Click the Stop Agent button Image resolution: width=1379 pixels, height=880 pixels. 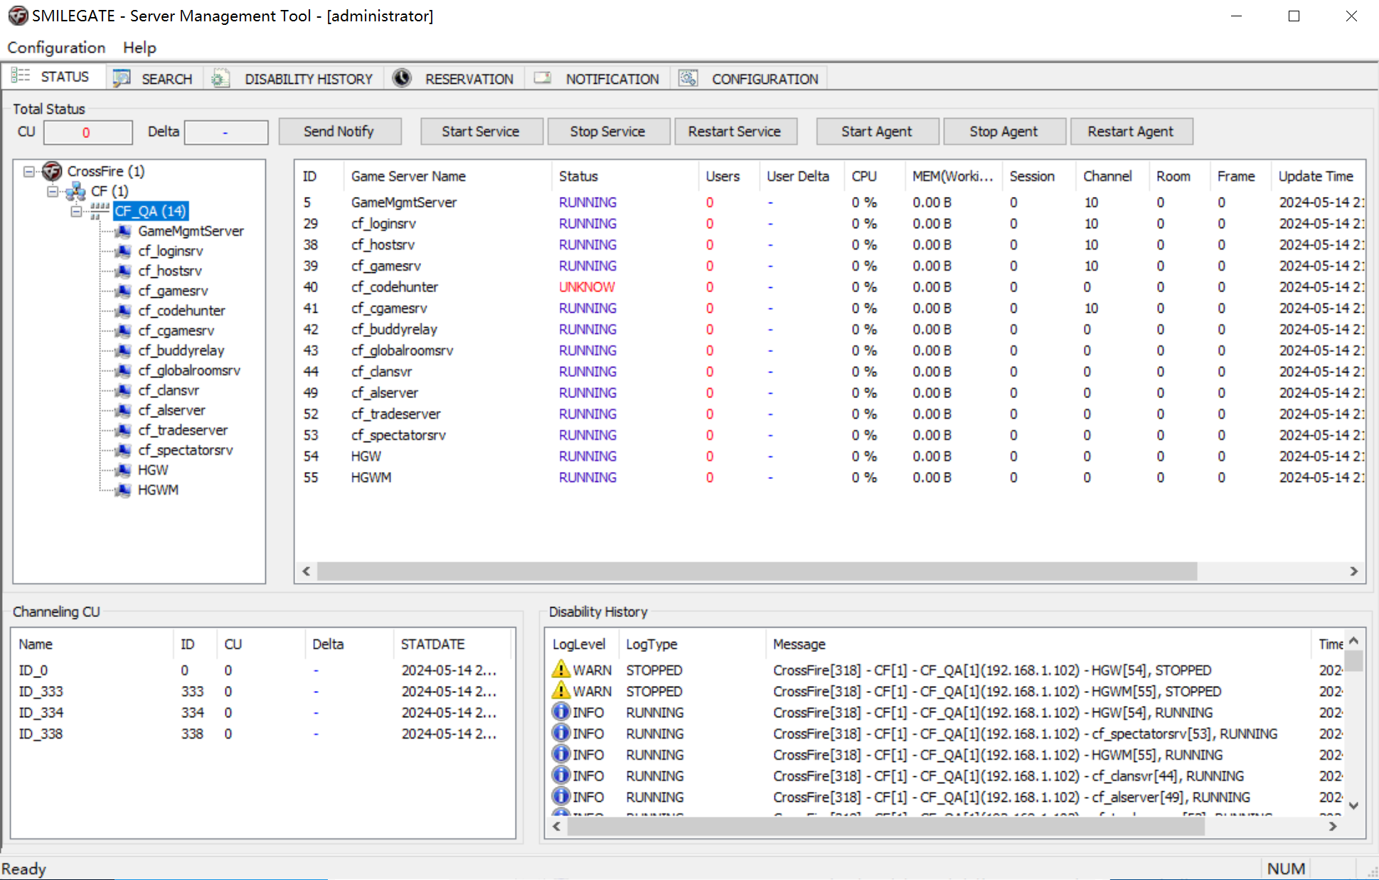coord(1004,132)
